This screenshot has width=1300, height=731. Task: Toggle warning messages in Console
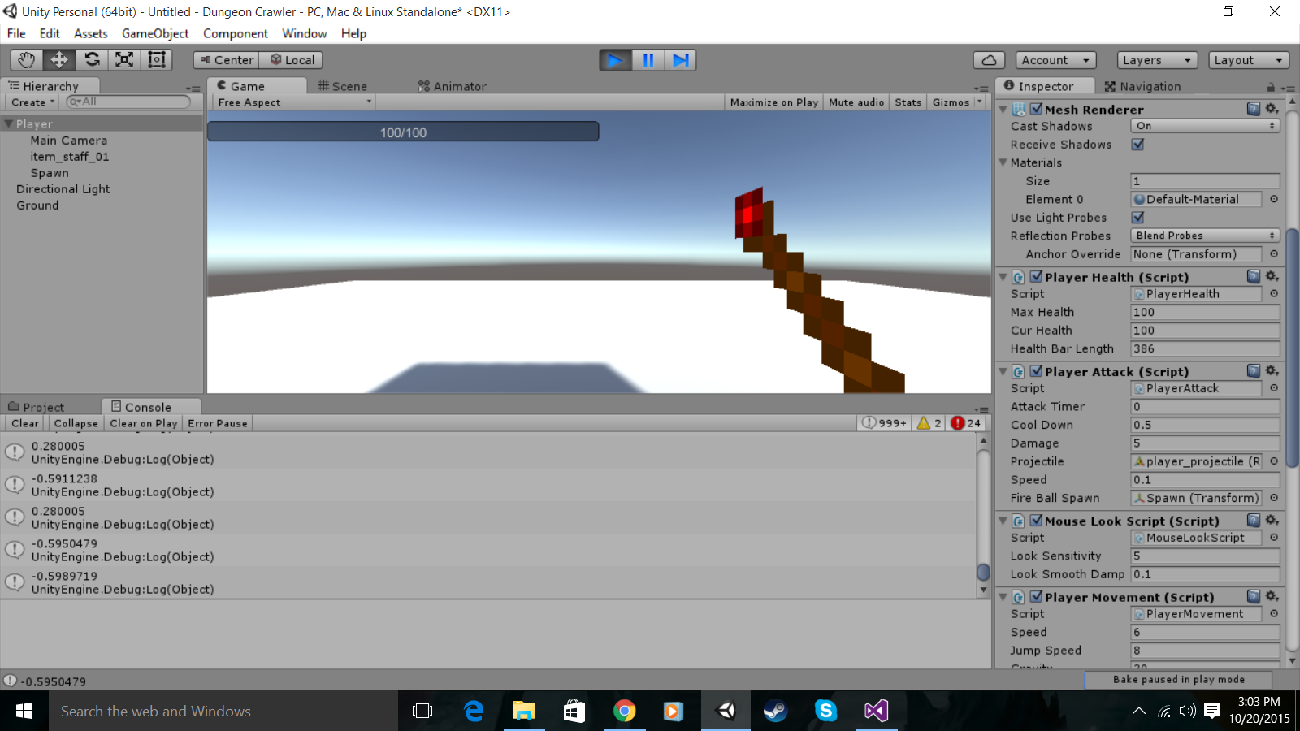coord(929,423)
